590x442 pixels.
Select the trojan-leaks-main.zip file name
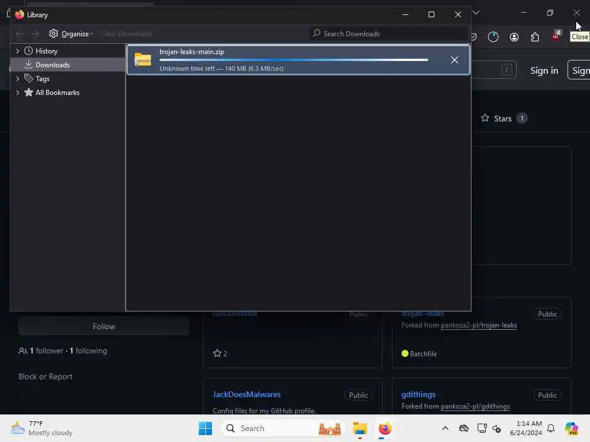191,52
